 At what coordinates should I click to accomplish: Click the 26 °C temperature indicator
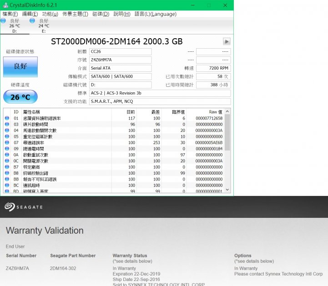(x=20, y=97)
